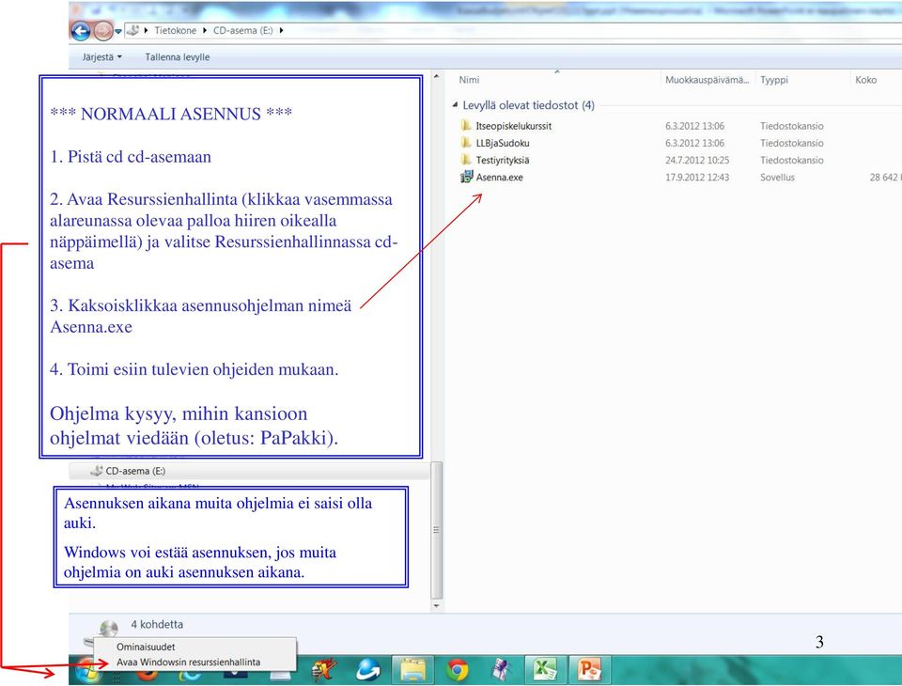
Task: Click navigation pane scrollbar down arrow
Action: click(x=436, y=605)
